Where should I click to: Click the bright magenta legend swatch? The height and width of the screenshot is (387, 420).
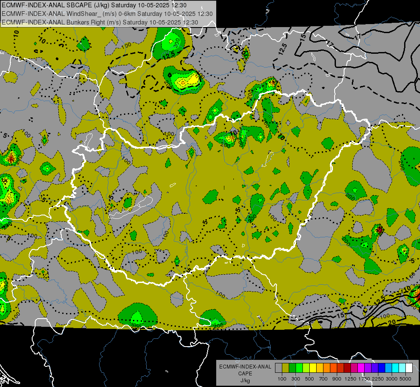361,368
